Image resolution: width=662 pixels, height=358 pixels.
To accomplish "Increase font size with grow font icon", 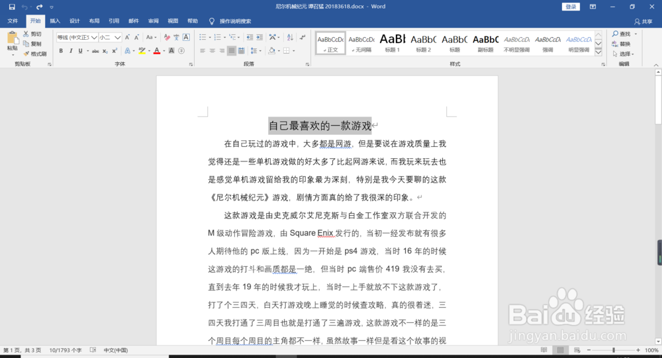I will [x=127, y=37].
